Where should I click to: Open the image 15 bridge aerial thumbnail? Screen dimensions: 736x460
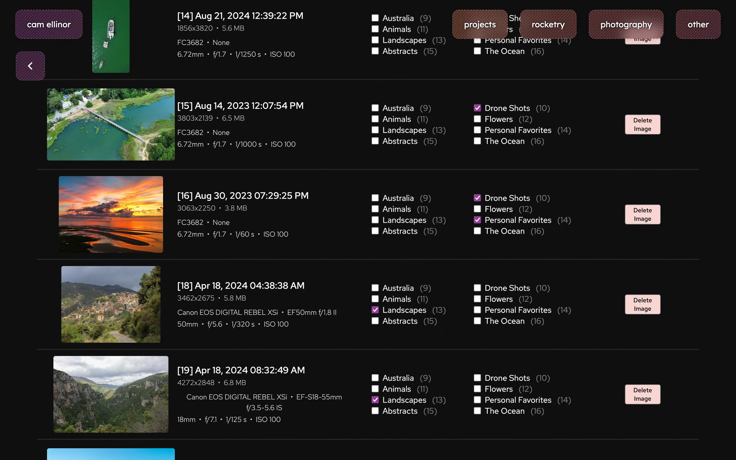[111, 124]
